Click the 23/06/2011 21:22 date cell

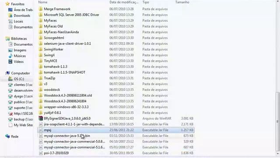(x=122, y=130)
